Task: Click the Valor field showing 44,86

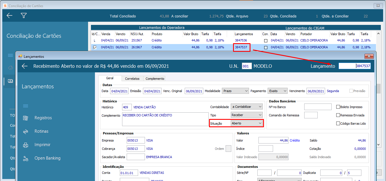Action: point(273,140)
